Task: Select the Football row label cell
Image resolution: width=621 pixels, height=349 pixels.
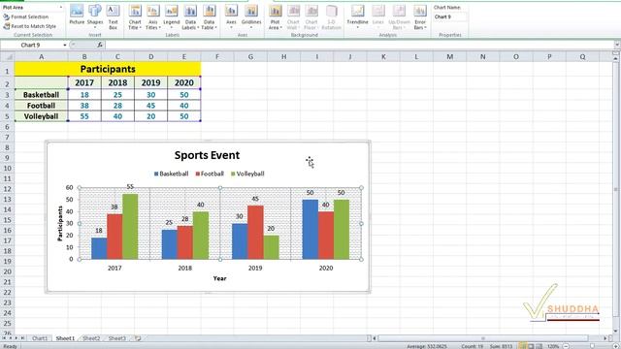Action: (41, 106)
